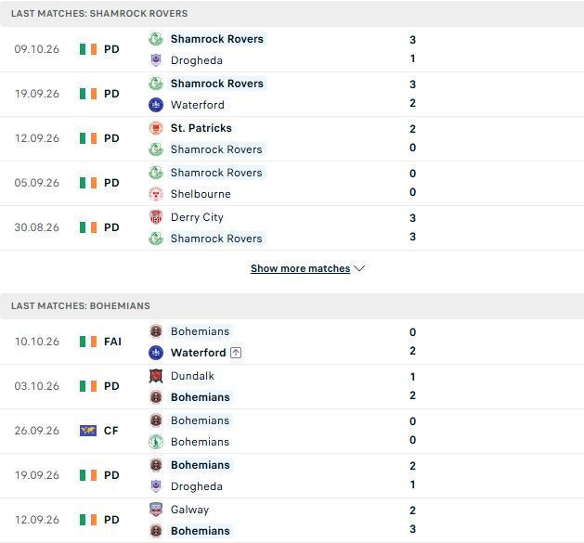Click Derry City club crest
This screenshot has height=543, width=584.
tap(156, 217)
